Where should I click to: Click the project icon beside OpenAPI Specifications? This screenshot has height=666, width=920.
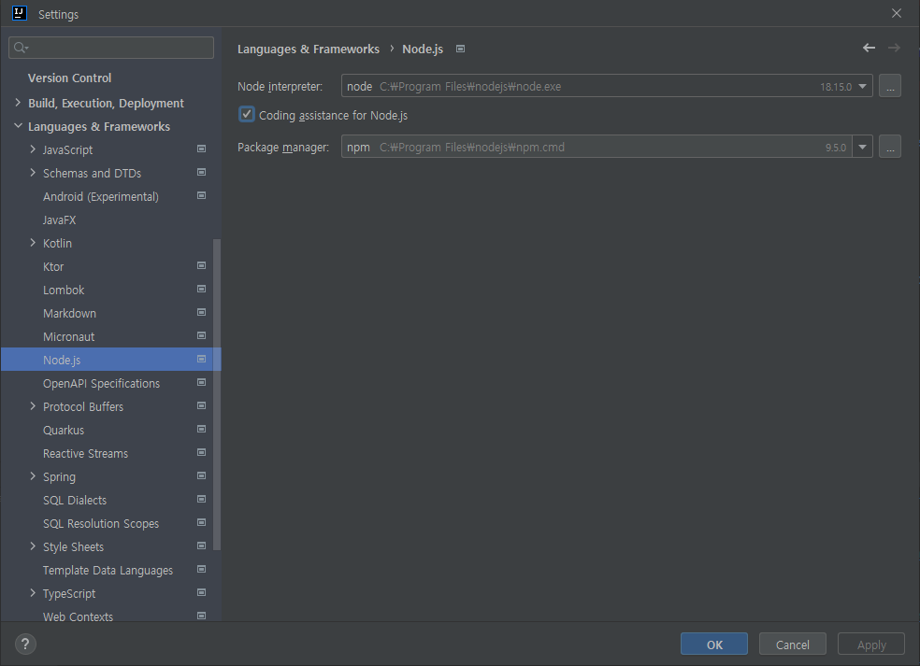201,382
